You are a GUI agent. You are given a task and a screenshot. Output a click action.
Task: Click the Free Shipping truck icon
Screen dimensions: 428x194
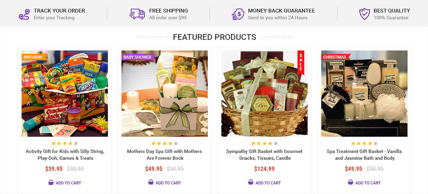[x=137, y=14]
